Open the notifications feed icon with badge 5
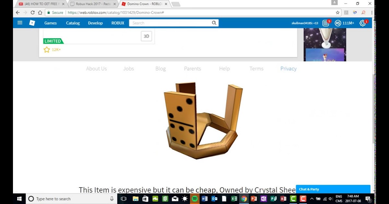Image resolution: width=389 pixels, height=204 pixels. [326, 23]
